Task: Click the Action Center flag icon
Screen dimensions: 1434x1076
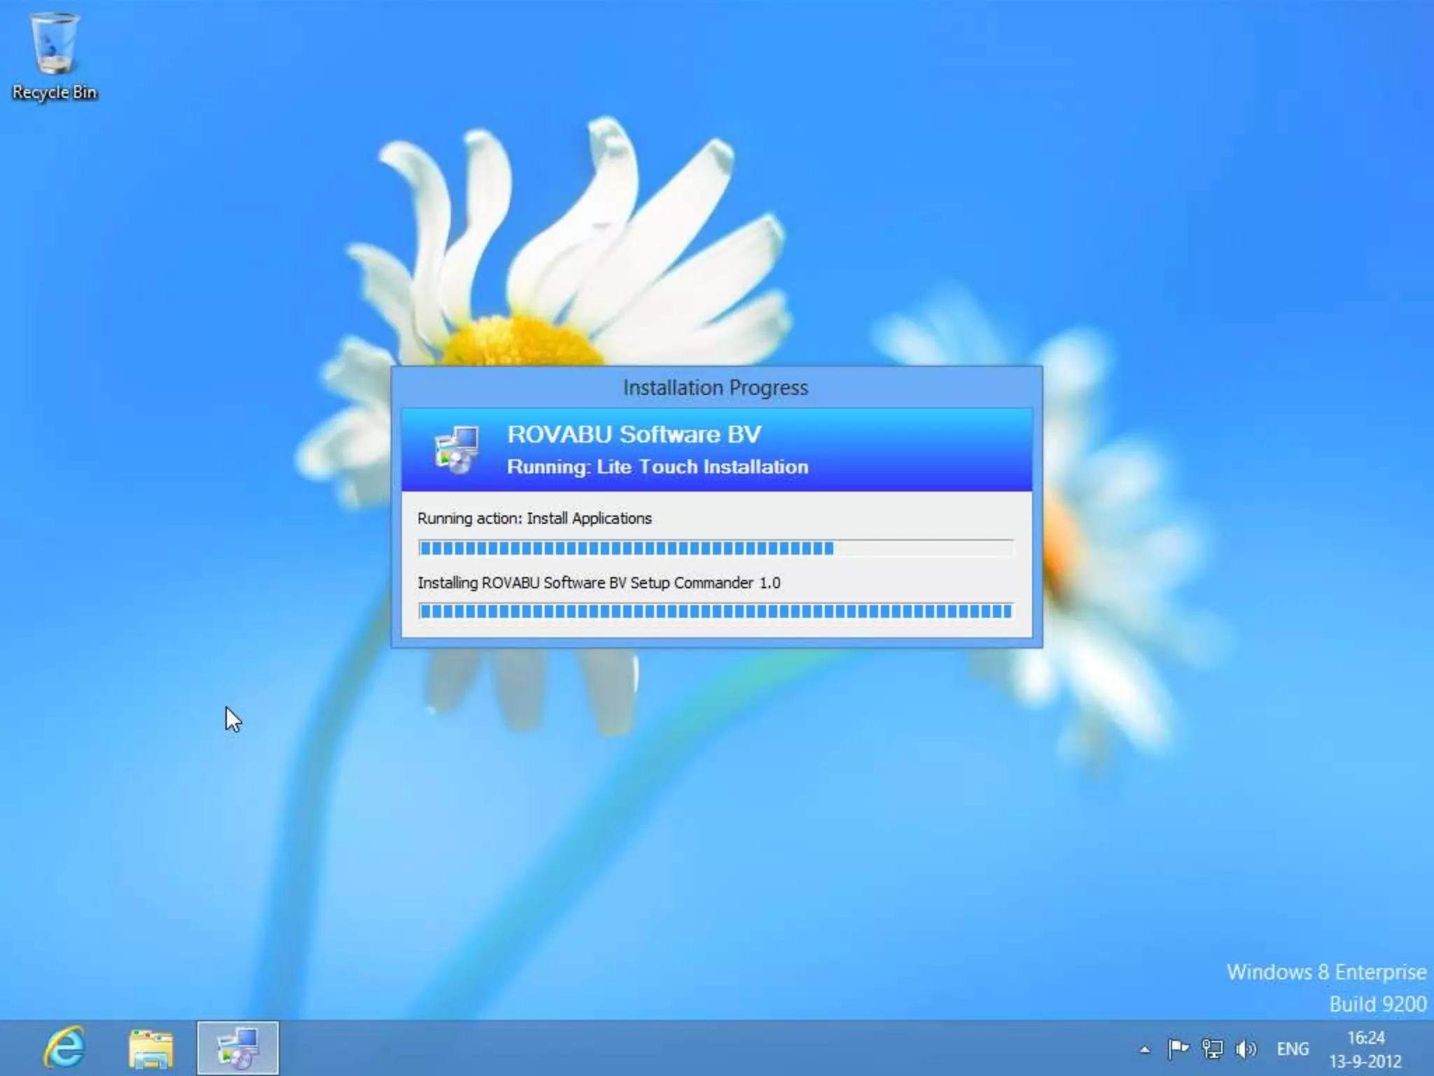Action: pyautogui.click(x=1178, y=1049)
